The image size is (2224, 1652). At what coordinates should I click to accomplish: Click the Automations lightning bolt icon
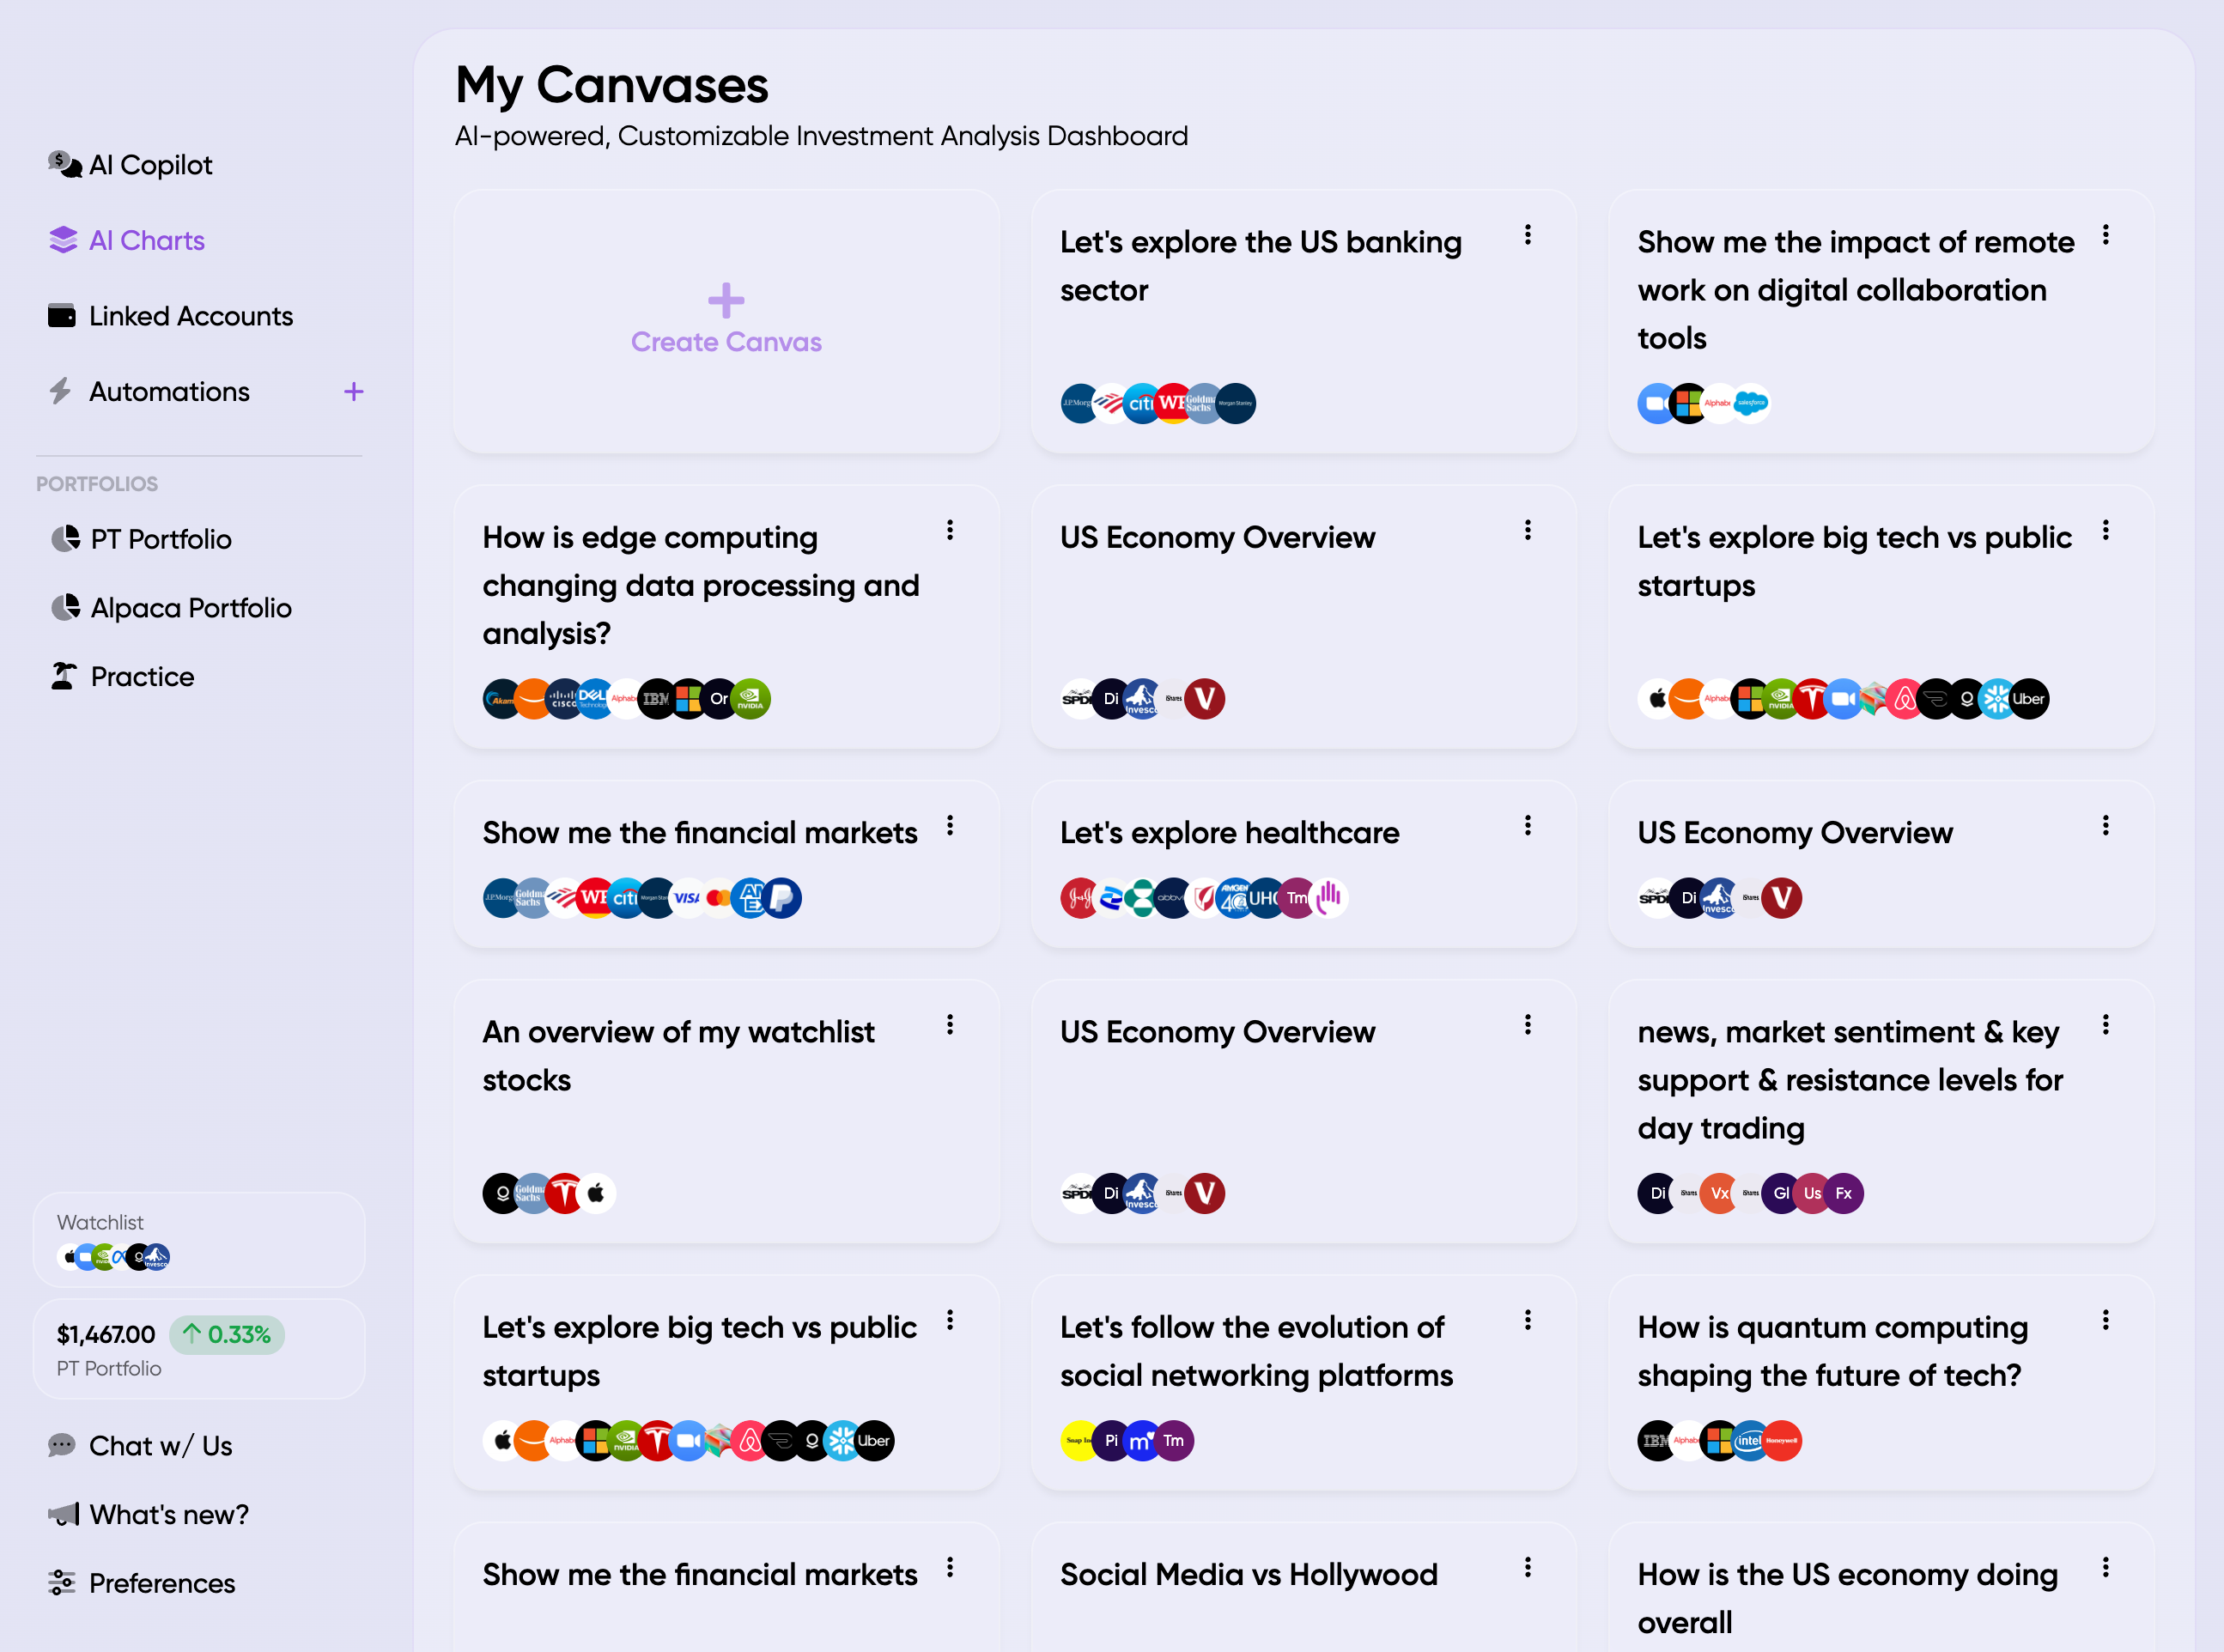(x=61, y=391)
